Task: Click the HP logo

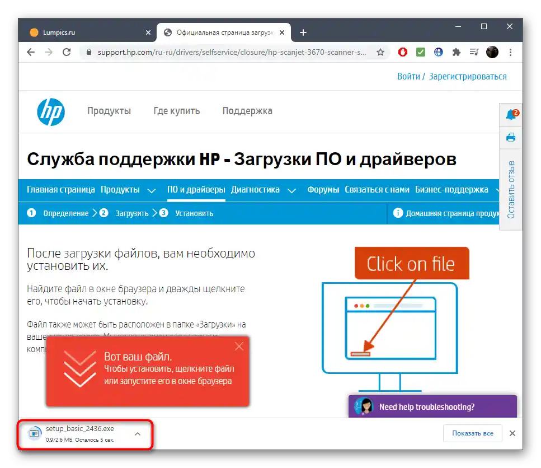Action: (x=51, y=112)
